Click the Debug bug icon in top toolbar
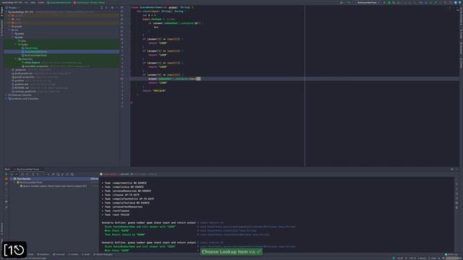Screen dimensions: 463x260 (x=389, y=3)
